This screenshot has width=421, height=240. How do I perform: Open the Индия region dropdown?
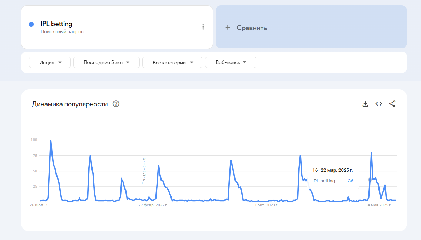[x=50, y=62]
